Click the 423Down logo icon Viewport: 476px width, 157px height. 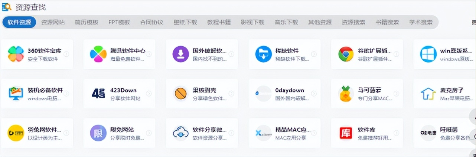click(x=98, y=94)
